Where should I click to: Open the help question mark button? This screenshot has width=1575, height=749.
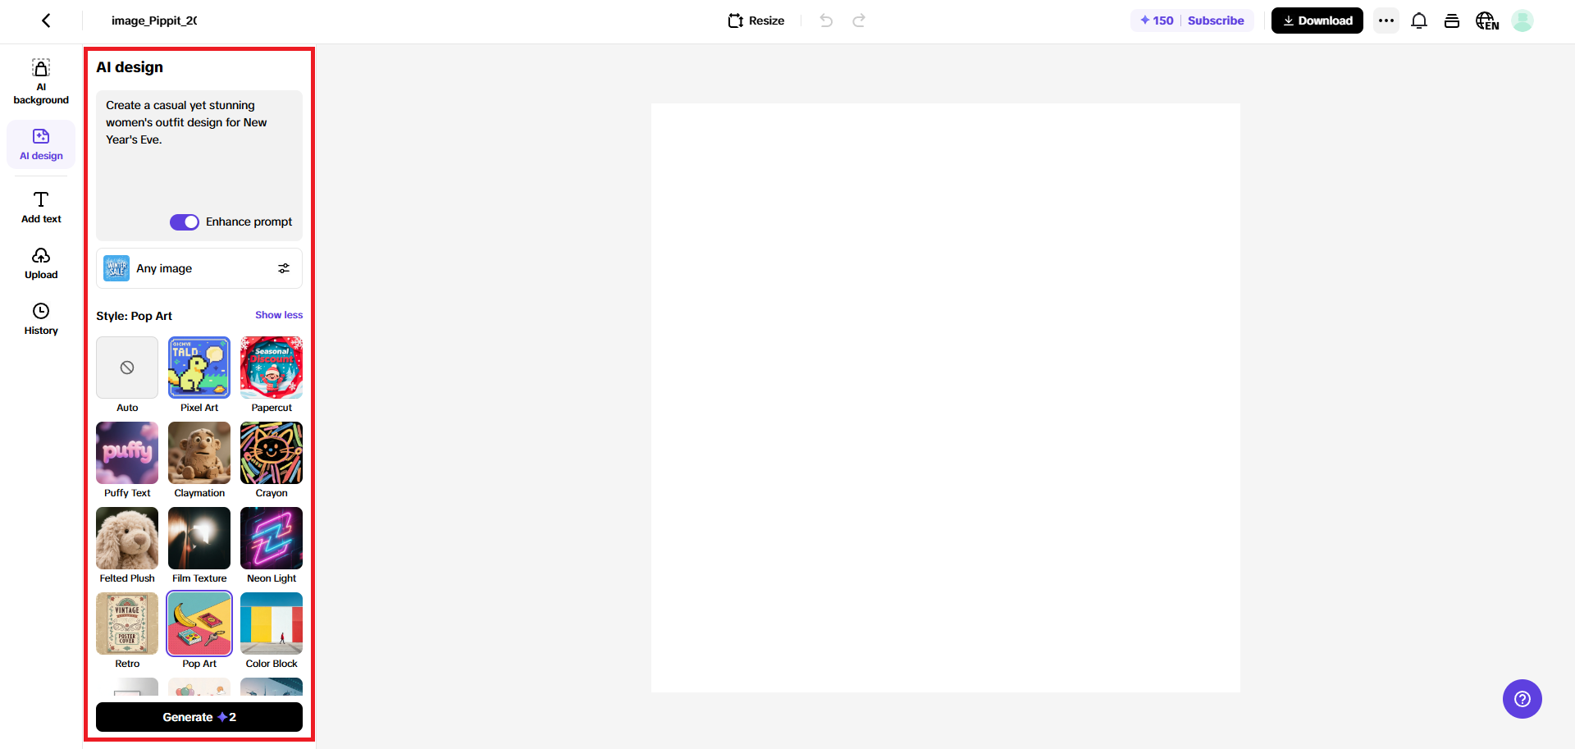[x=1522, y=699]
